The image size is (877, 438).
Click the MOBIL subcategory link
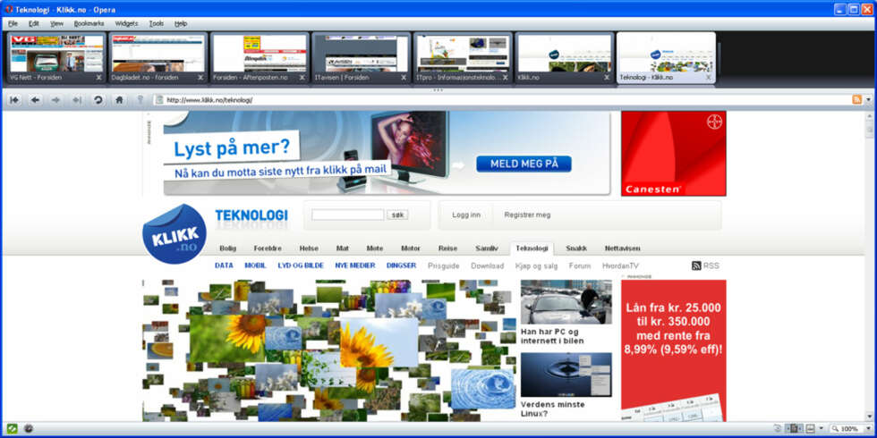point(256,266)
